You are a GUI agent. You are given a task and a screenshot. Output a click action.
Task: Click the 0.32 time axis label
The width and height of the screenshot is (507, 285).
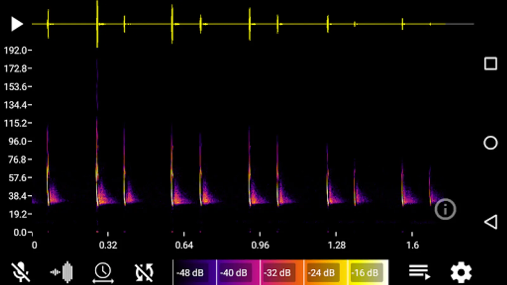point(108,245)
